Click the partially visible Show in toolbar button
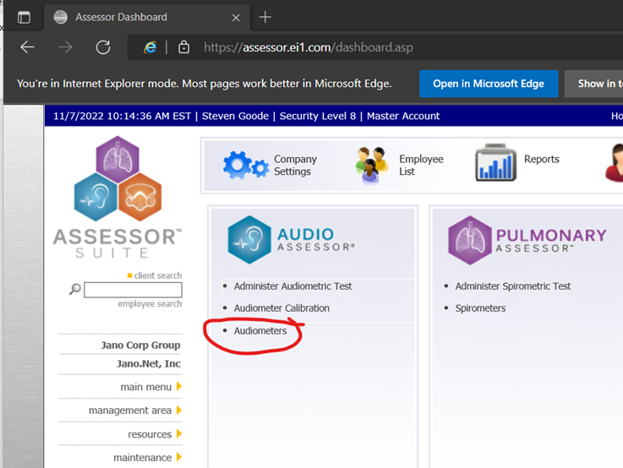 point(594,84)
